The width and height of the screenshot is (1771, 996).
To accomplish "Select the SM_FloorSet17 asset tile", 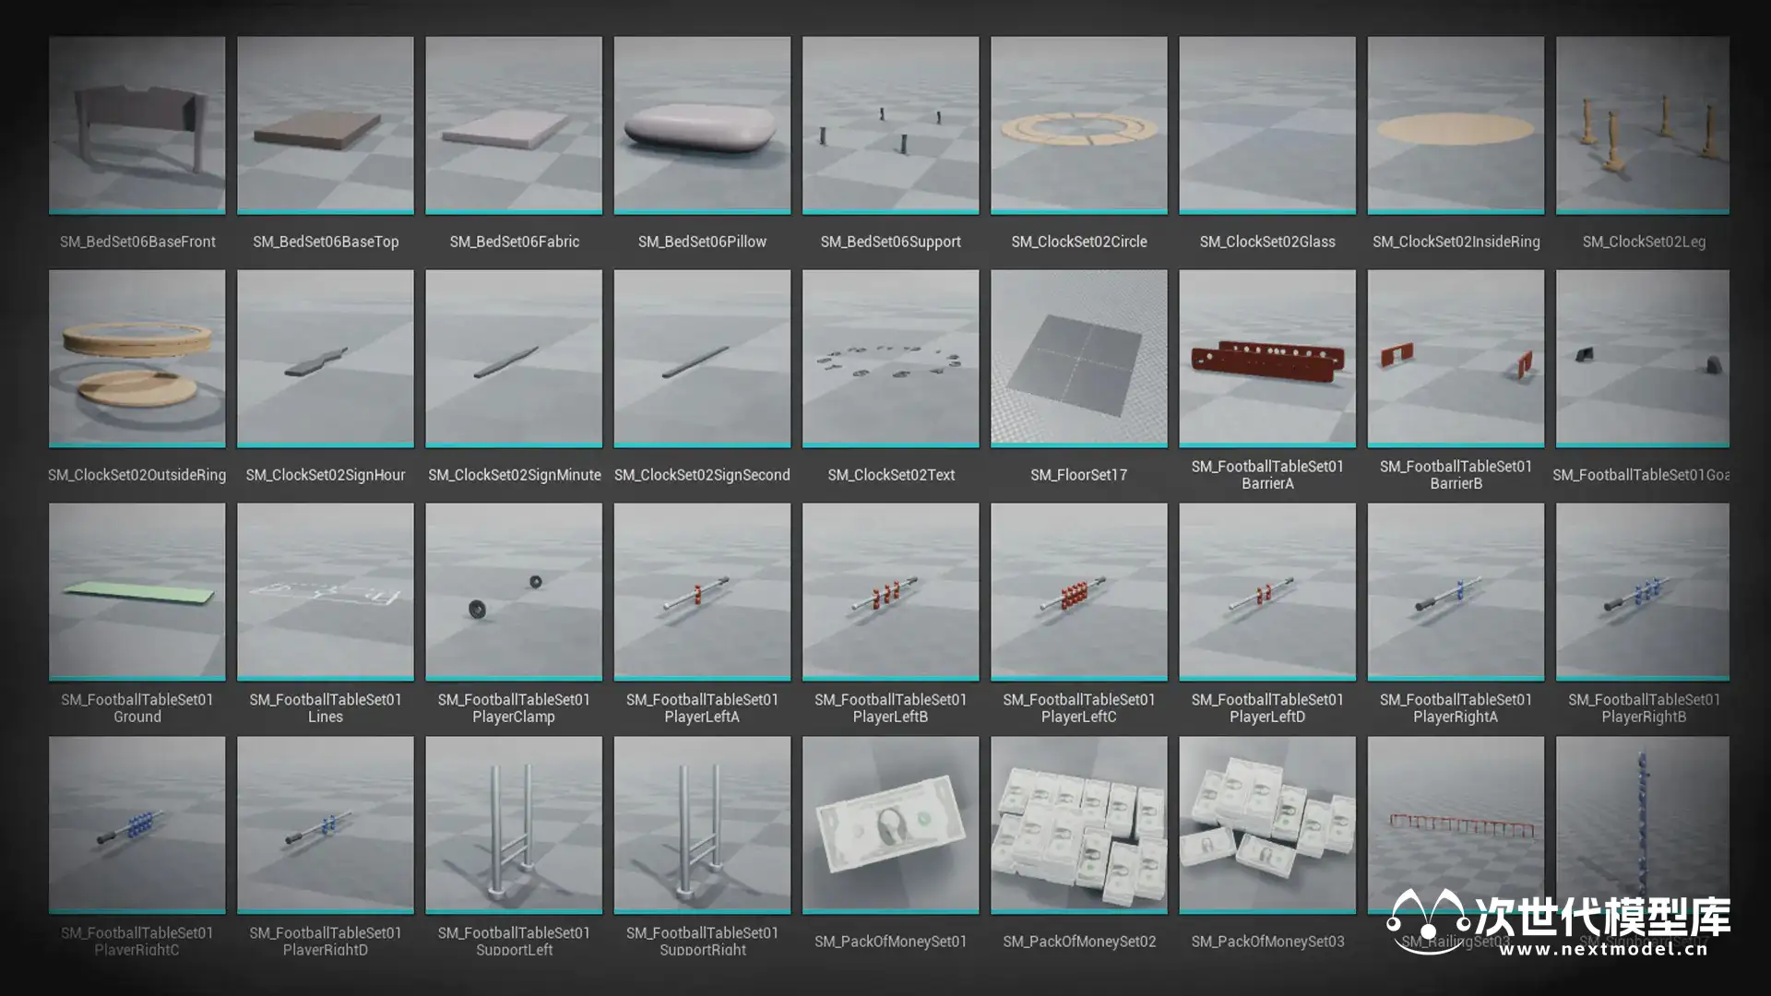I will click(x=1078, y=359).
